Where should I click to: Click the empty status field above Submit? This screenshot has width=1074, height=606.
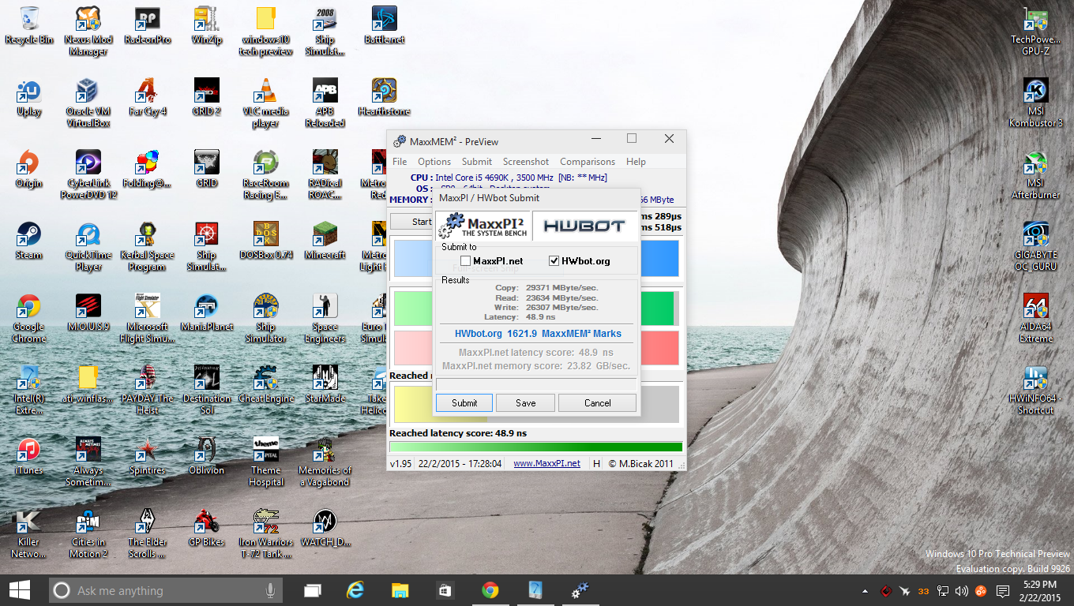(535, 385)
